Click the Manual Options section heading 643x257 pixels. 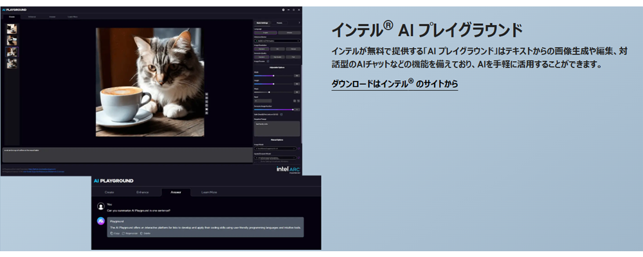(277, 140)
